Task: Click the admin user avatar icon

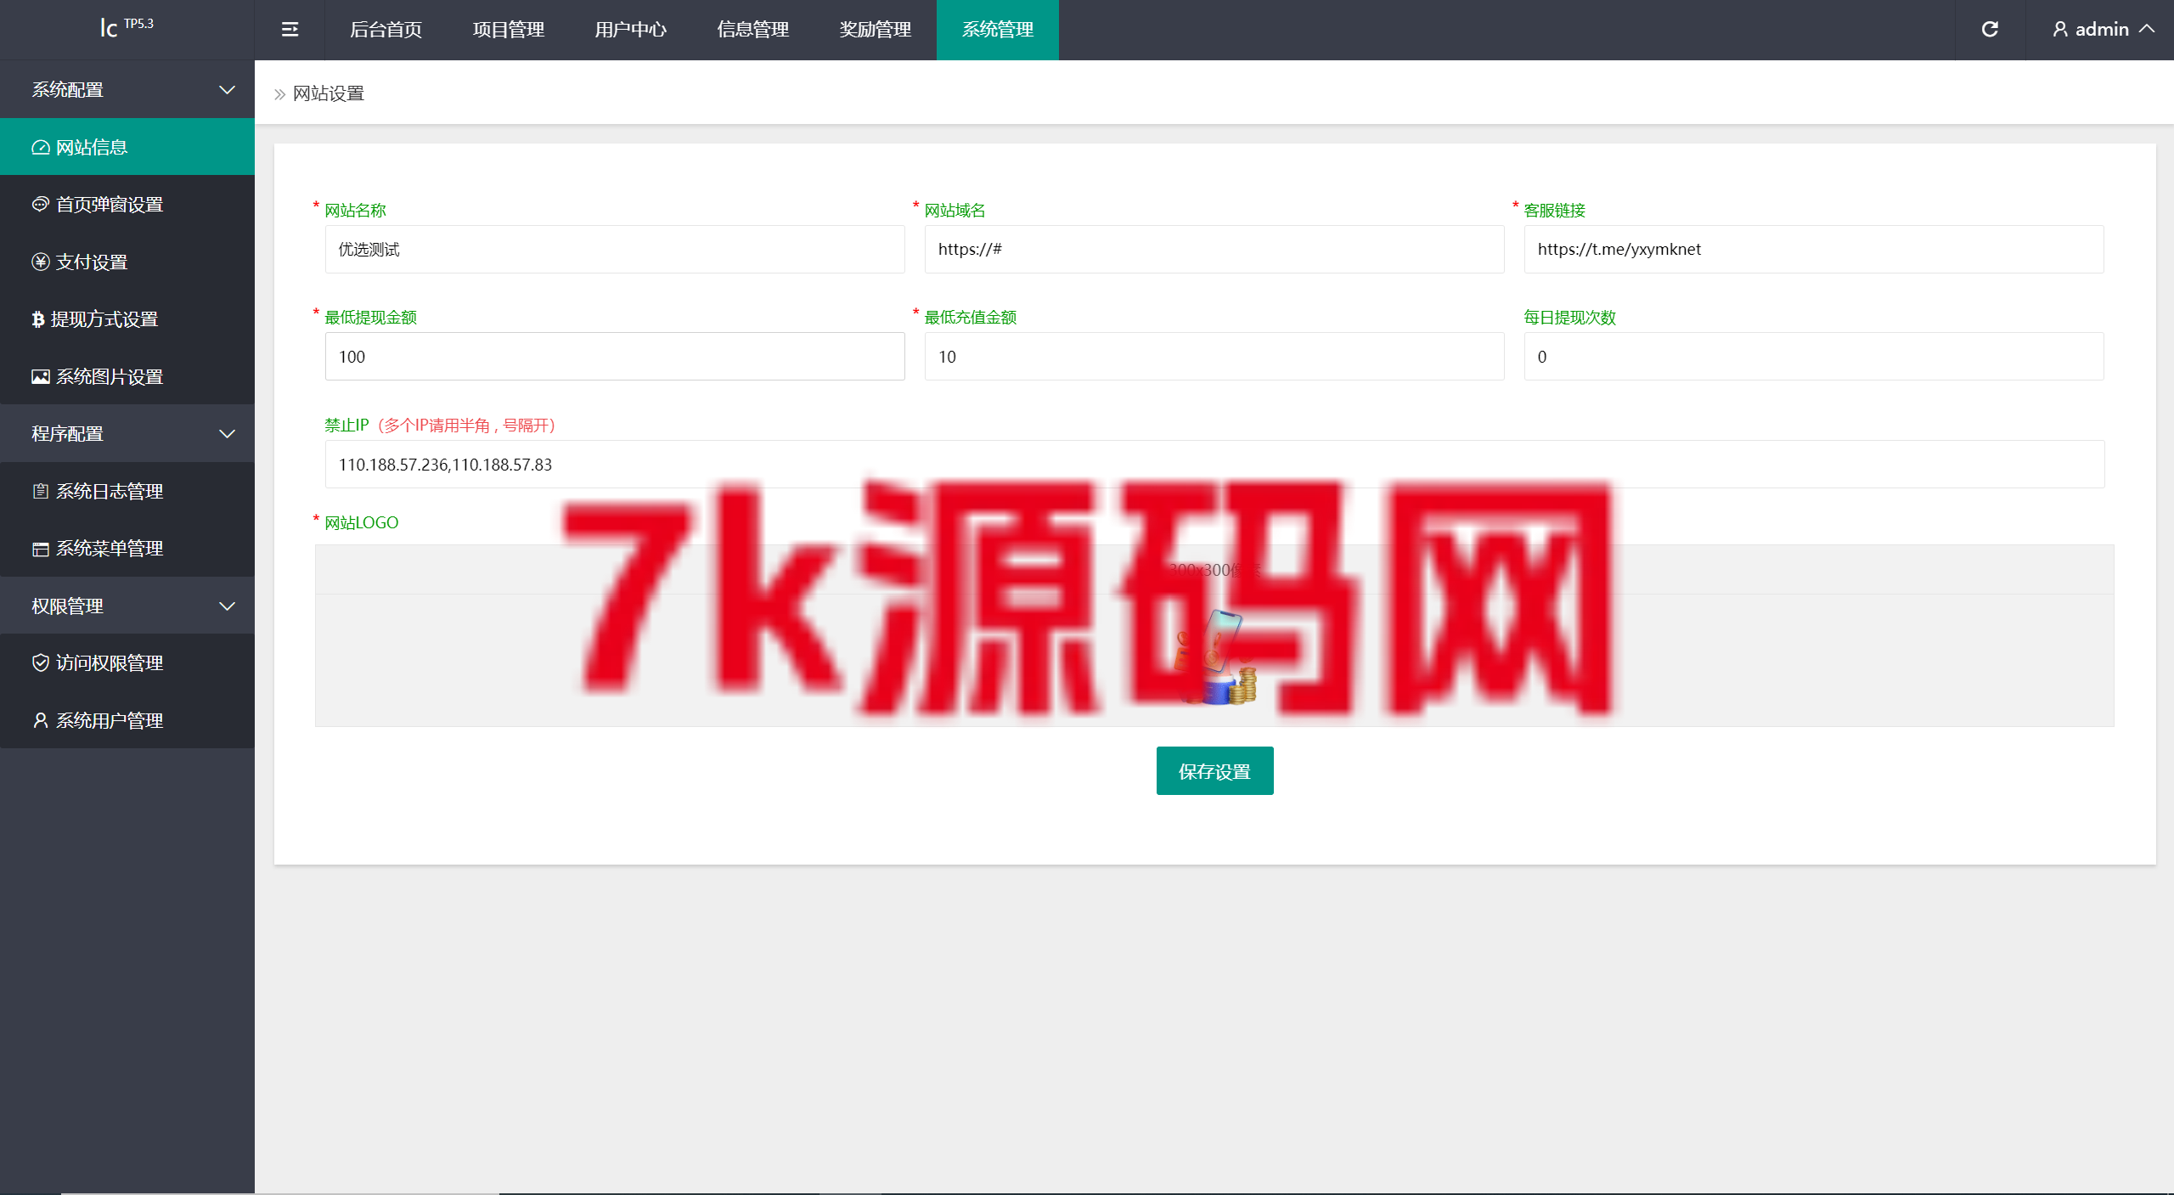Action: (x=2060, y=30)
